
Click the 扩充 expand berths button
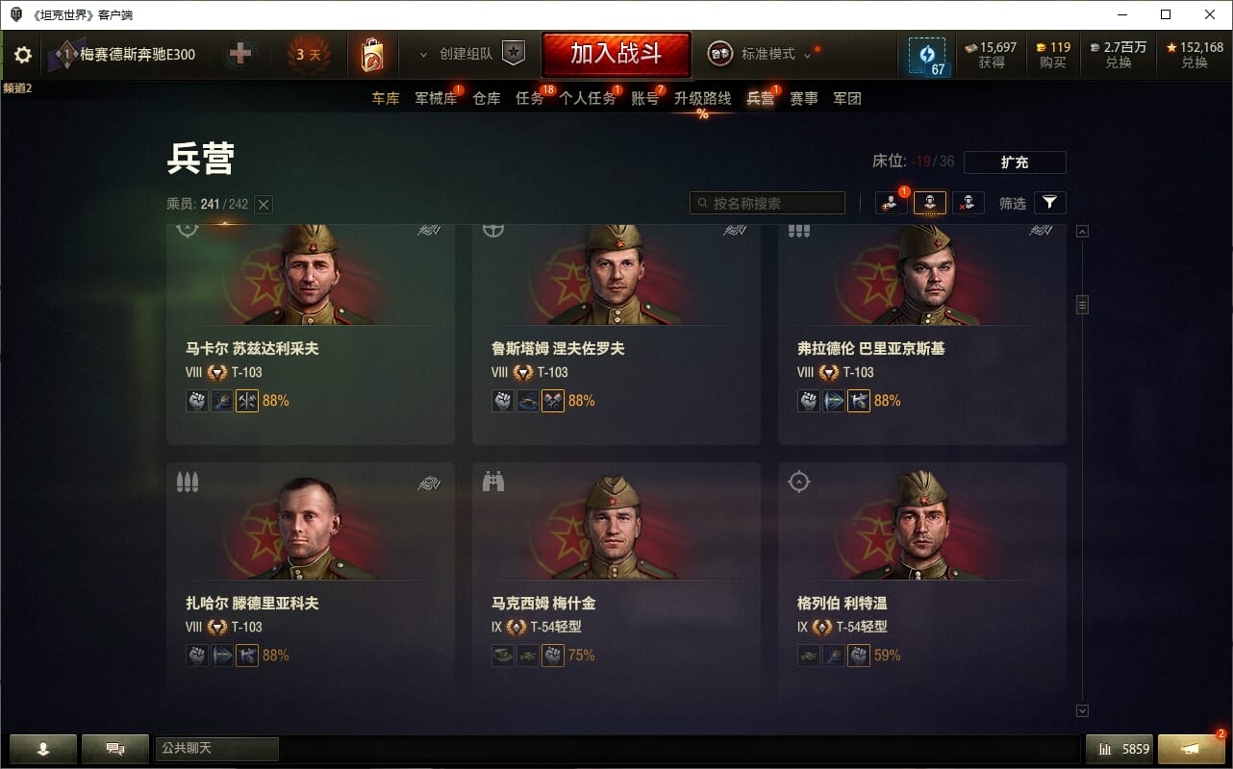[x=1015, y=162]
